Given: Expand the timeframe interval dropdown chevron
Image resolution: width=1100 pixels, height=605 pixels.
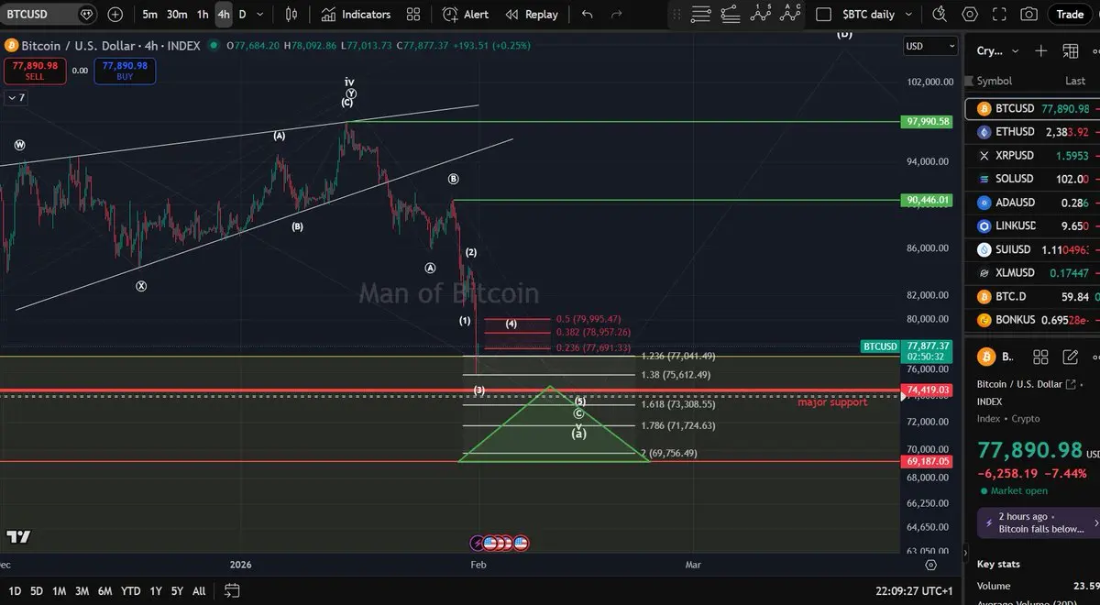Looking at the screenshot, I should point(261,14).
